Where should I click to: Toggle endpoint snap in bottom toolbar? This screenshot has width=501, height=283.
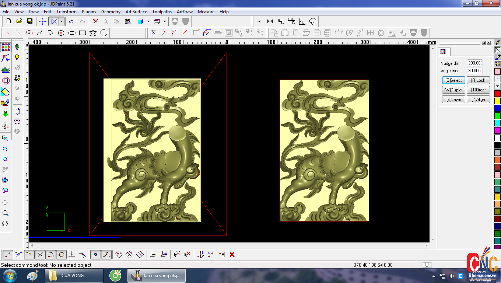[8, 254]
